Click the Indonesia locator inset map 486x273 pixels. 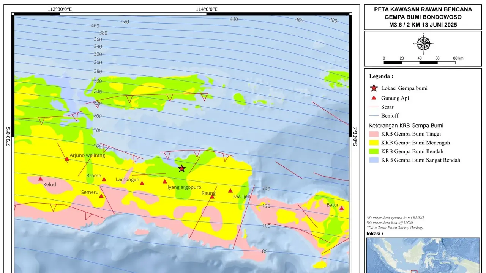point(423,255)
